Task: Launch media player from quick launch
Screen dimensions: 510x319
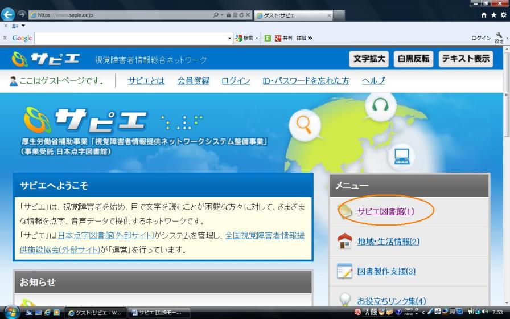Action: 56,312
